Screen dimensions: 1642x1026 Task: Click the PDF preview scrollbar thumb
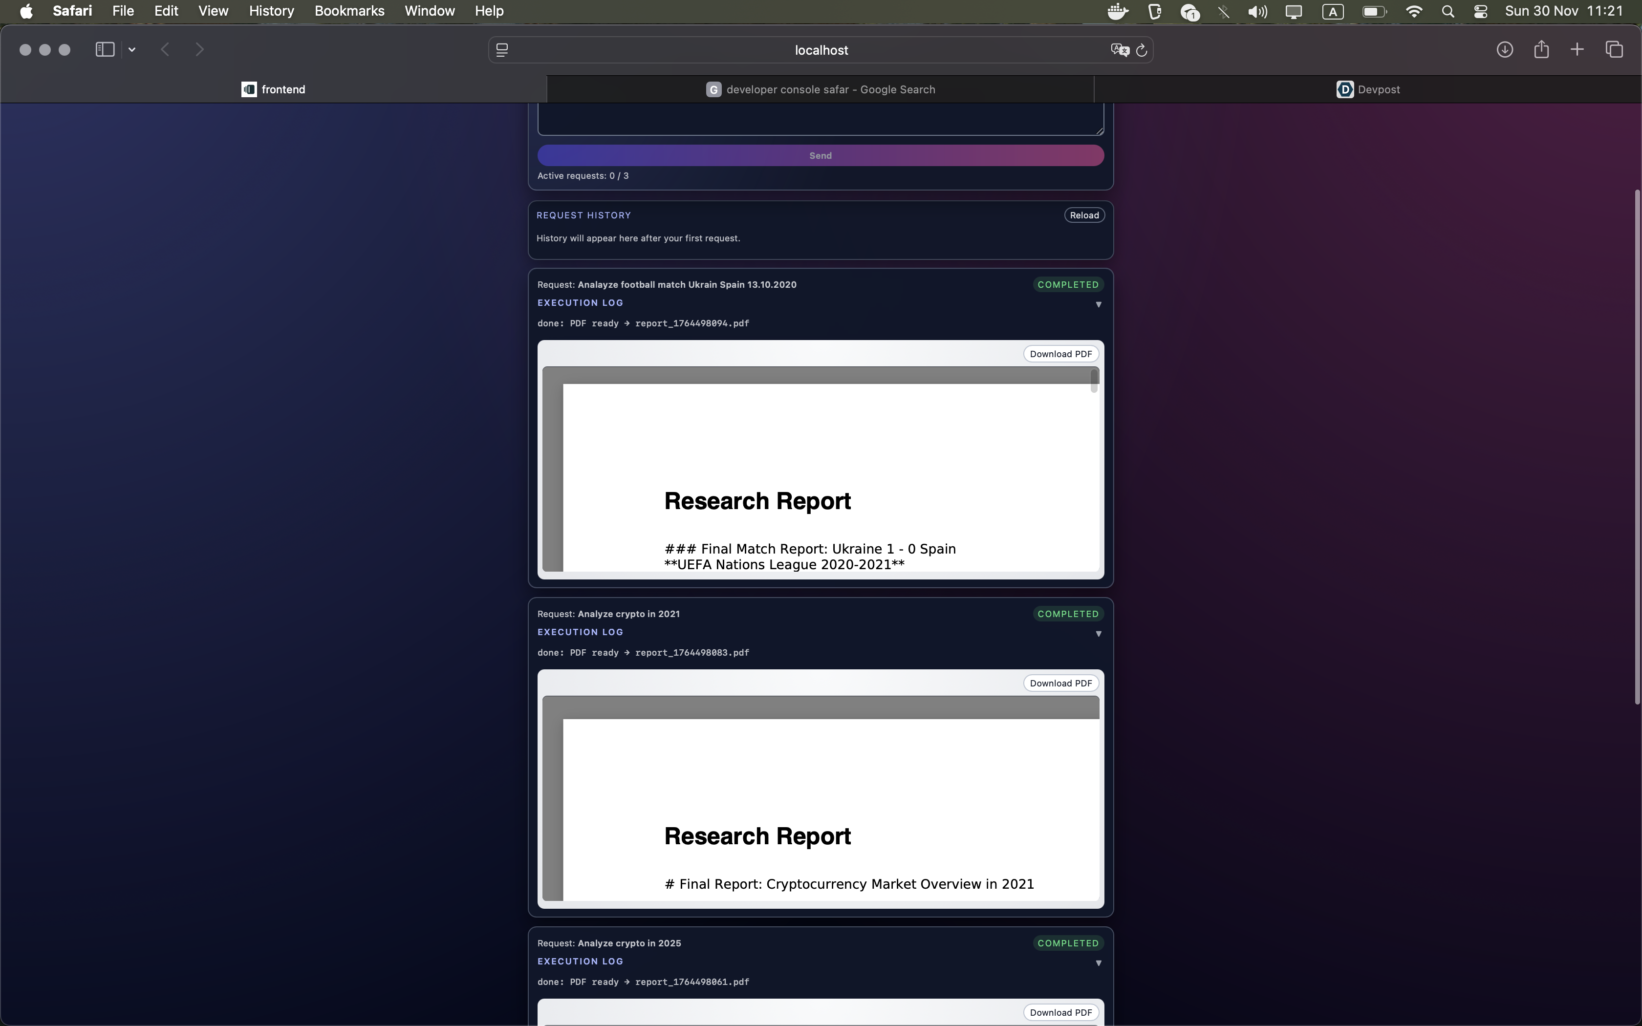tap(1094, 381)
